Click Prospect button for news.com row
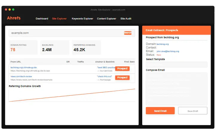216x131 pixels. (x=122, y=77)
